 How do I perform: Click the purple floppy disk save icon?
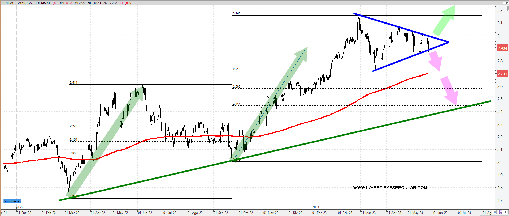(x=500, y=212)
